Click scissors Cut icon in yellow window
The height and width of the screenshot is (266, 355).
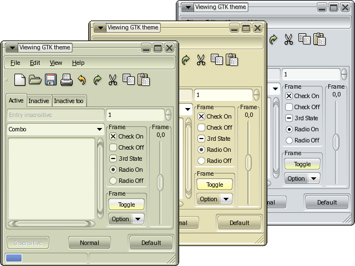click(x=201, y=60)
